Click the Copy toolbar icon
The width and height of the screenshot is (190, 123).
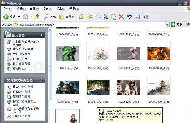98,17
